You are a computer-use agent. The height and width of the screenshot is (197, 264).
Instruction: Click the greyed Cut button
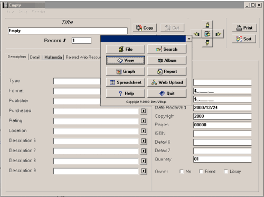point(172,28)
